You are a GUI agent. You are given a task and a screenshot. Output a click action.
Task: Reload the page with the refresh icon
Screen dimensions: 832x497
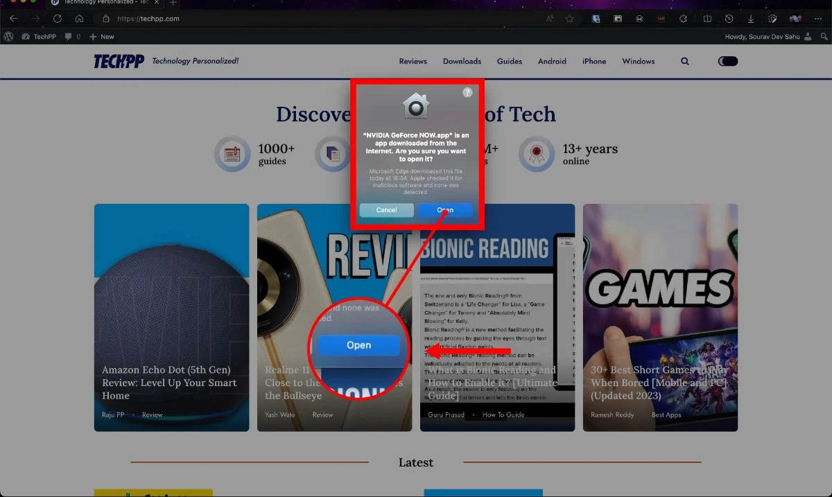58,19
